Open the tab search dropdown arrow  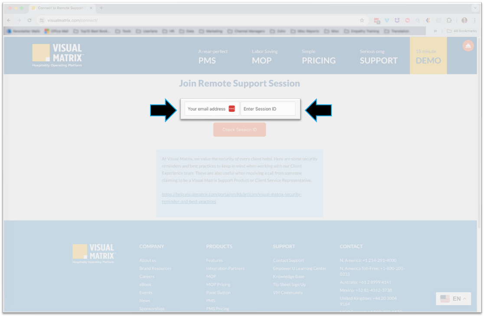pos(475,8)
